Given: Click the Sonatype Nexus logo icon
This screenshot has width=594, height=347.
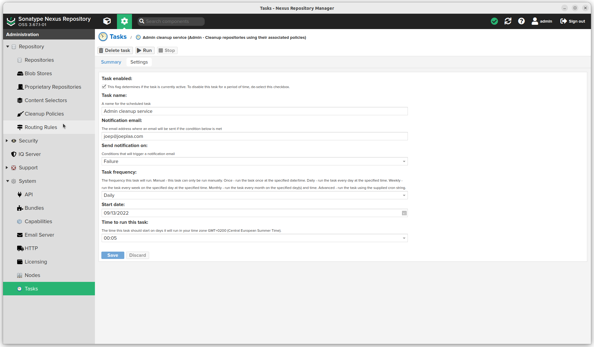Looking at the screenshot, I should [x=11, y=21].
